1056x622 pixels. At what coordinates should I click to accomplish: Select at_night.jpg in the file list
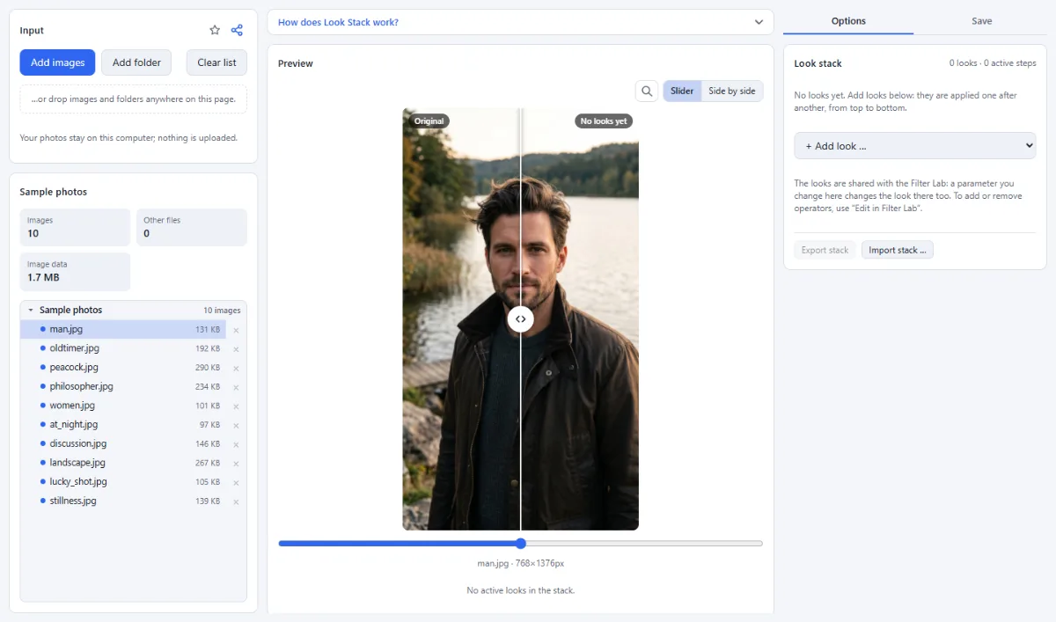[123, 425]
